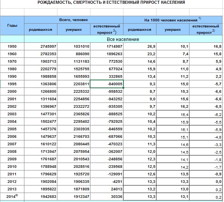Select year cell 1995
The image size is (224, 202).
pyautogui.click(x=12, y=84)
